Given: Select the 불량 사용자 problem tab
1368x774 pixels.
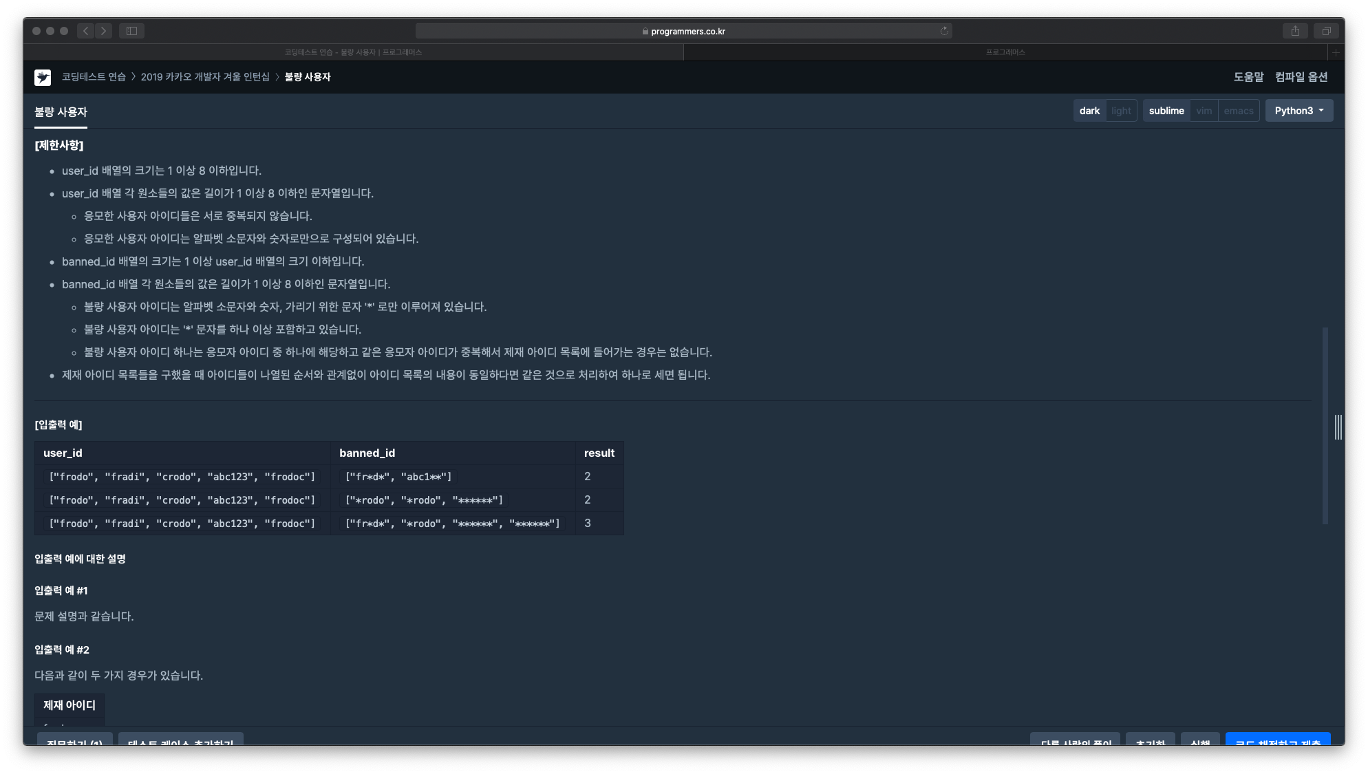Looking at the screenshot, I should point(61,112).
